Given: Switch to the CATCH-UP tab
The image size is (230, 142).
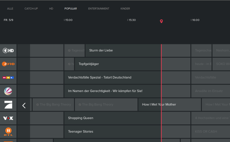Looking at the screenshot, I should tap(31, 9).
